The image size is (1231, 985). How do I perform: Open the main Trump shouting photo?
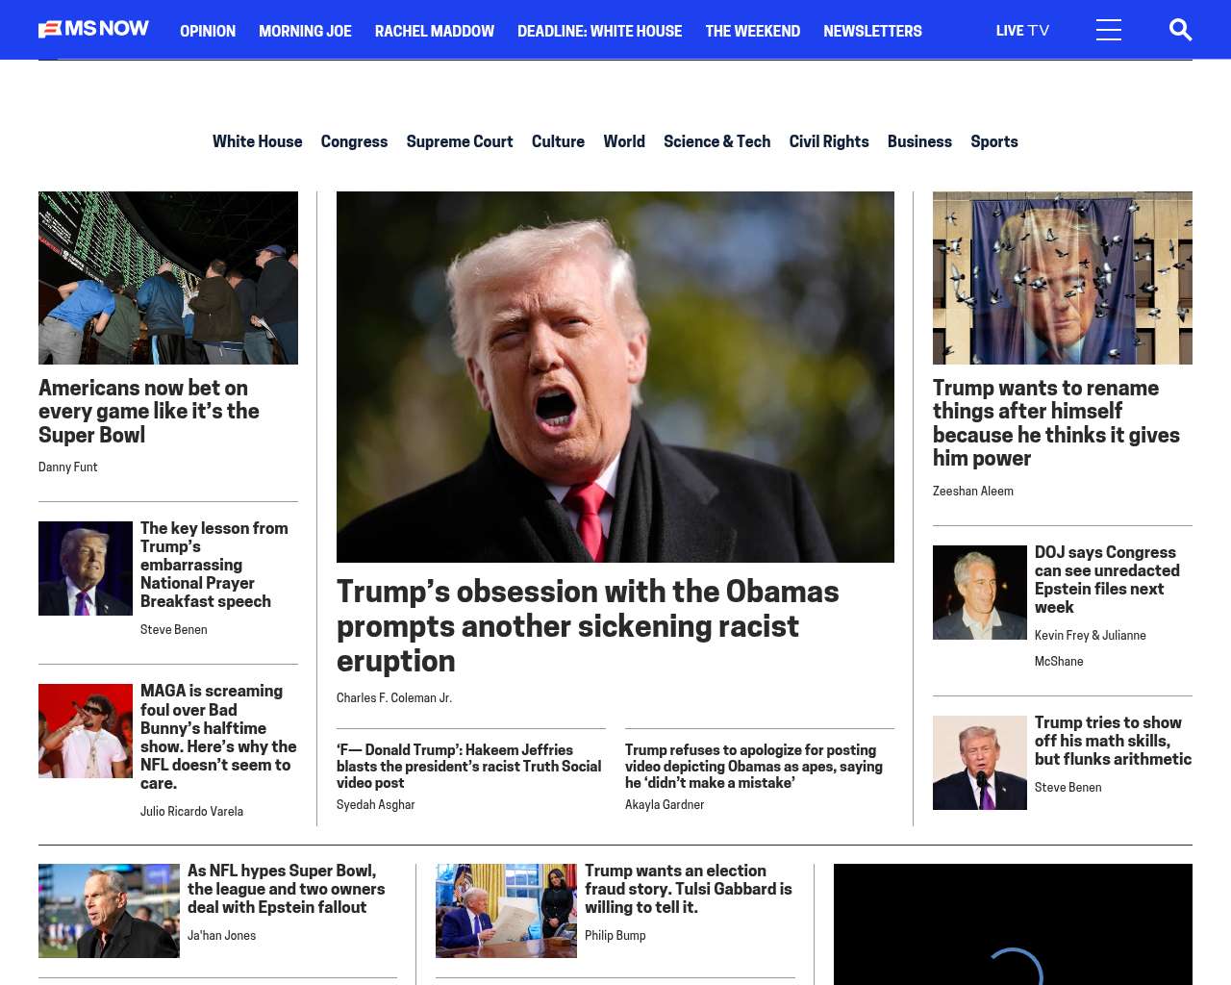[x=615, y=376]
